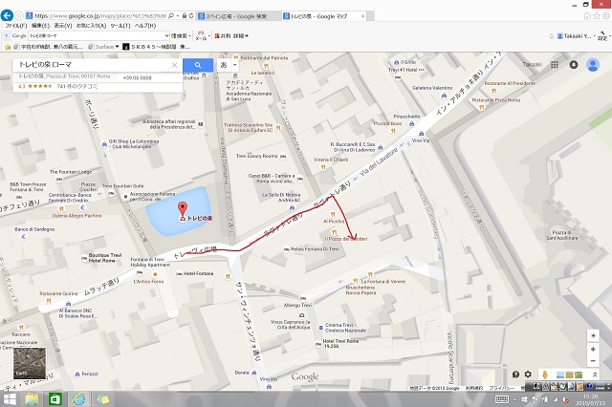Open Takaaki Y... account in Google Toolbar
This screenshot has height=407, width=612.
(574, 36)
